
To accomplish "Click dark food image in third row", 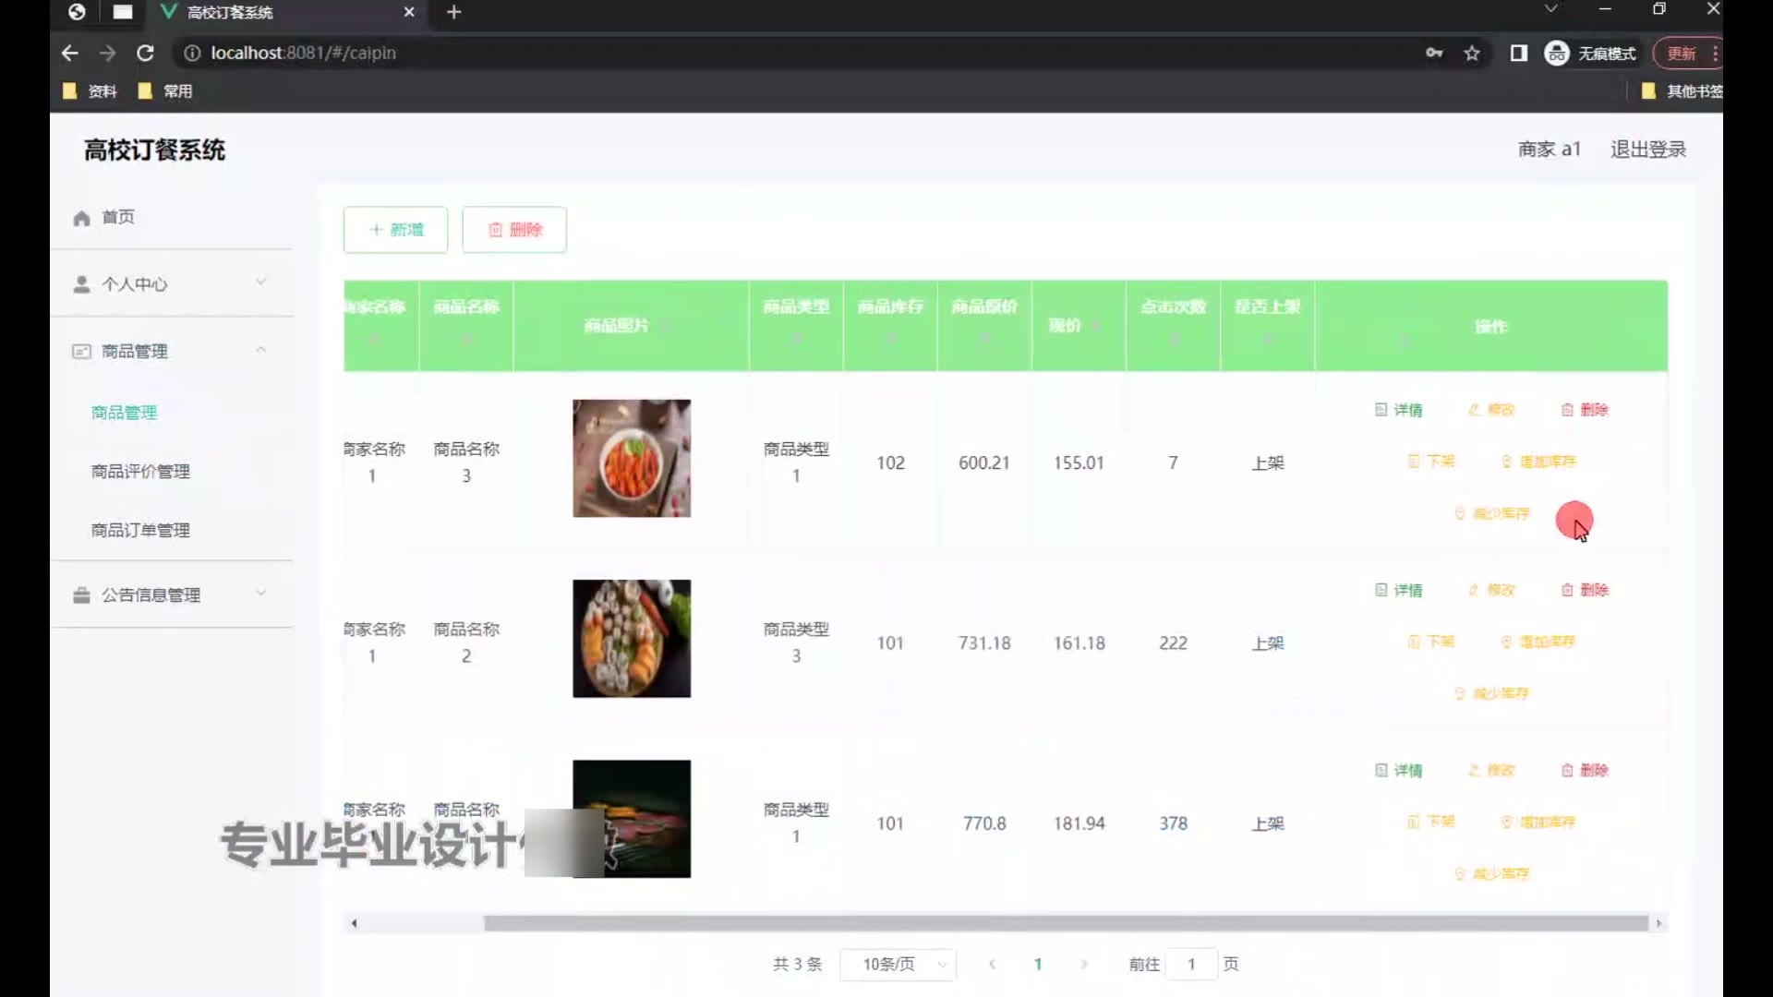I will click(632, 819).
